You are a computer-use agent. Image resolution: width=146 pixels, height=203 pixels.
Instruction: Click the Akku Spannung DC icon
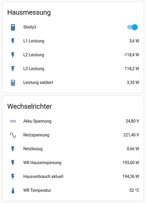click(x=13, y=121)
